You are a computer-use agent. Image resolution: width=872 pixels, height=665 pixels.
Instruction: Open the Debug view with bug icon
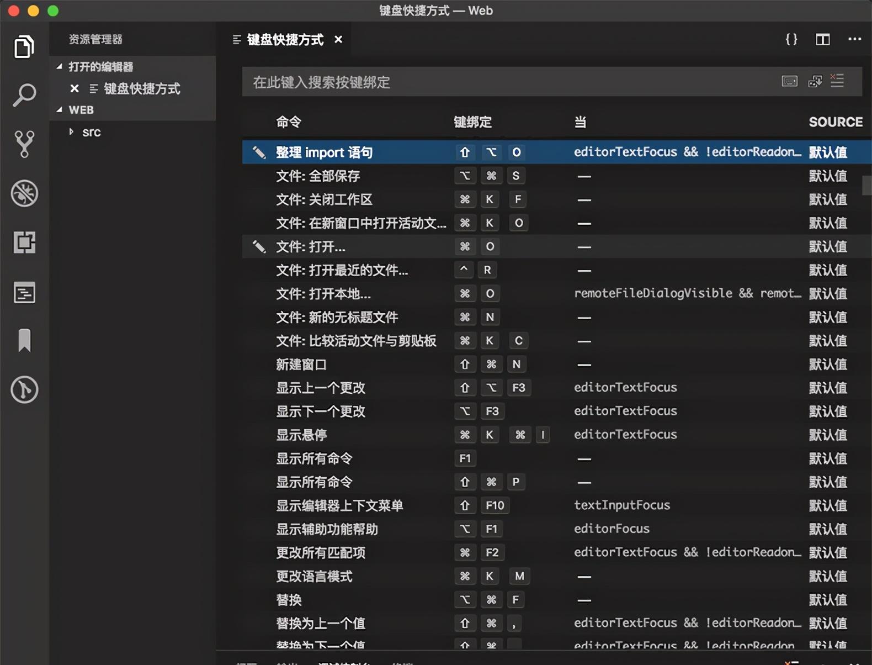[x=24, y=193]
